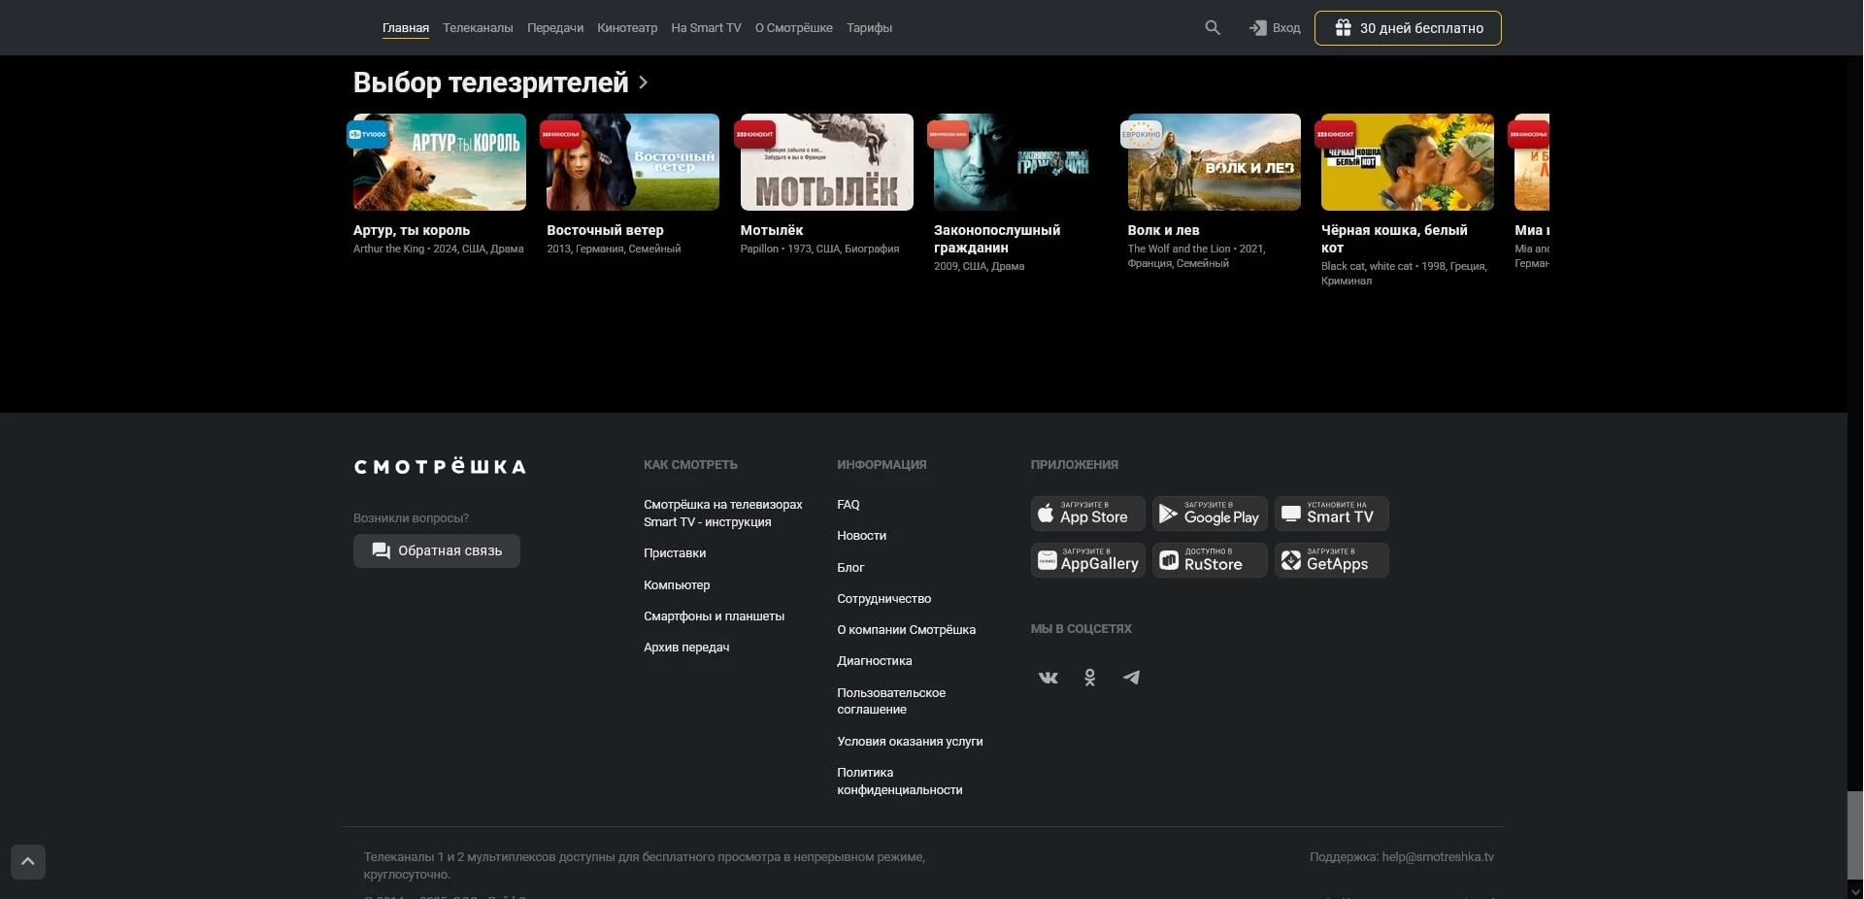Click the App Store download badge
The image size is (1864, 899).
(1087, 514)
